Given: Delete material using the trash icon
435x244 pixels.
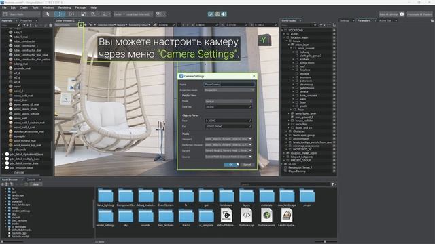Looking at the screenshot, I should point(50,25).
